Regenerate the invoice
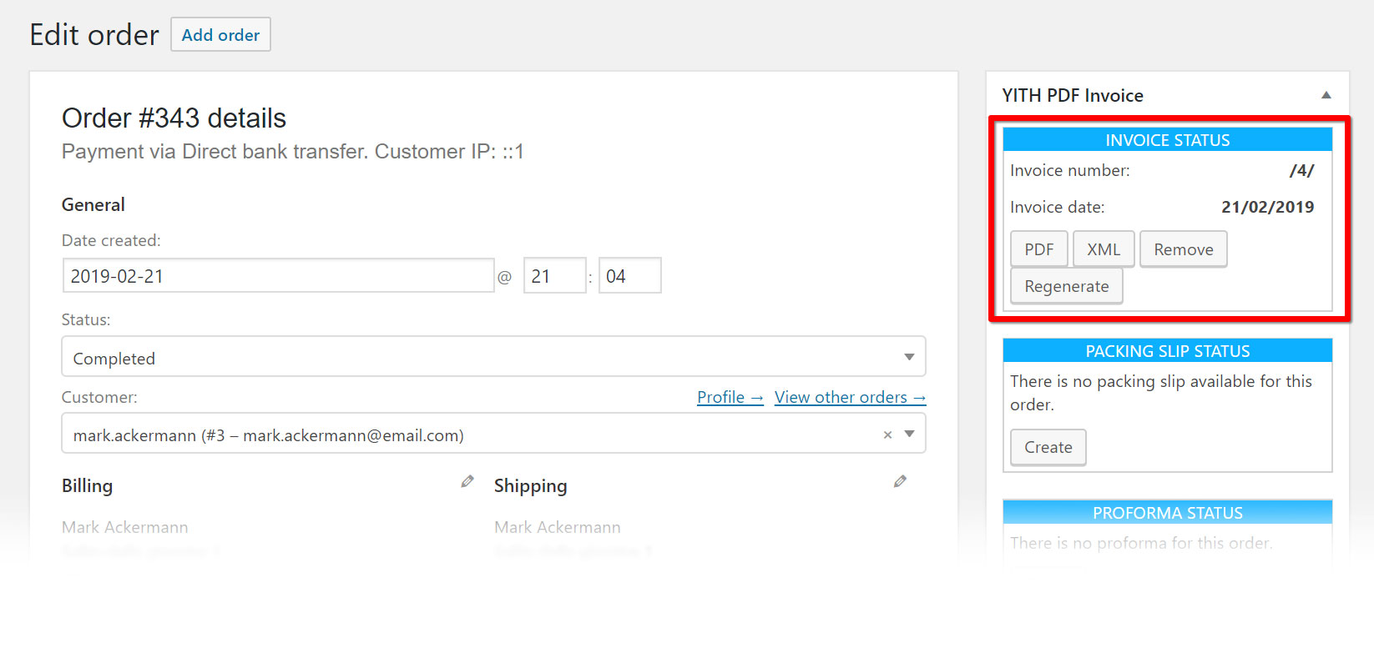The image size is (1374, 658). (1067, 286)
